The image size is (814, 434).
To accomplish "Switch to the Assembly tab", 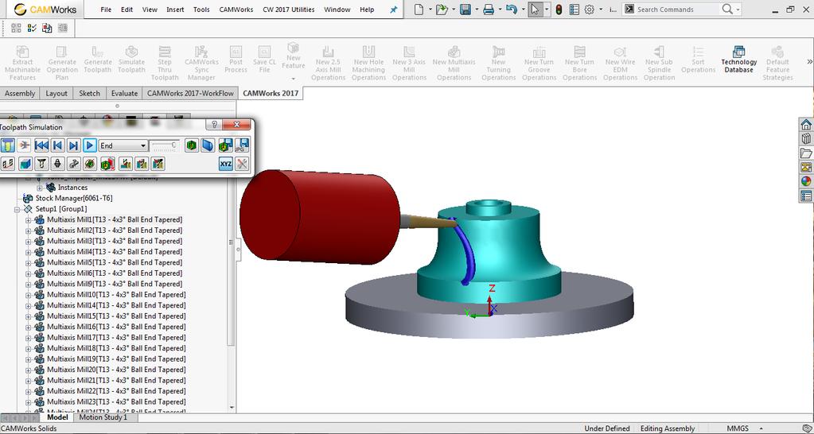I will pos(20,93).
